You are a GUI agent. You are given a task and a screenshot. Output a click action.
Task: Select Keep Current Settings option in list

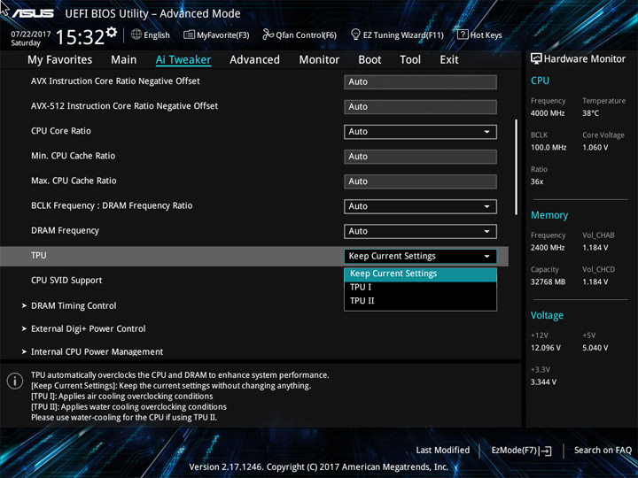tap(420, 274)
